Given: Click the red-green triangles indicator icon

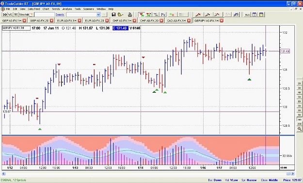Looking at the screenshot, I should pyautogui.click(x=142, y=15).
